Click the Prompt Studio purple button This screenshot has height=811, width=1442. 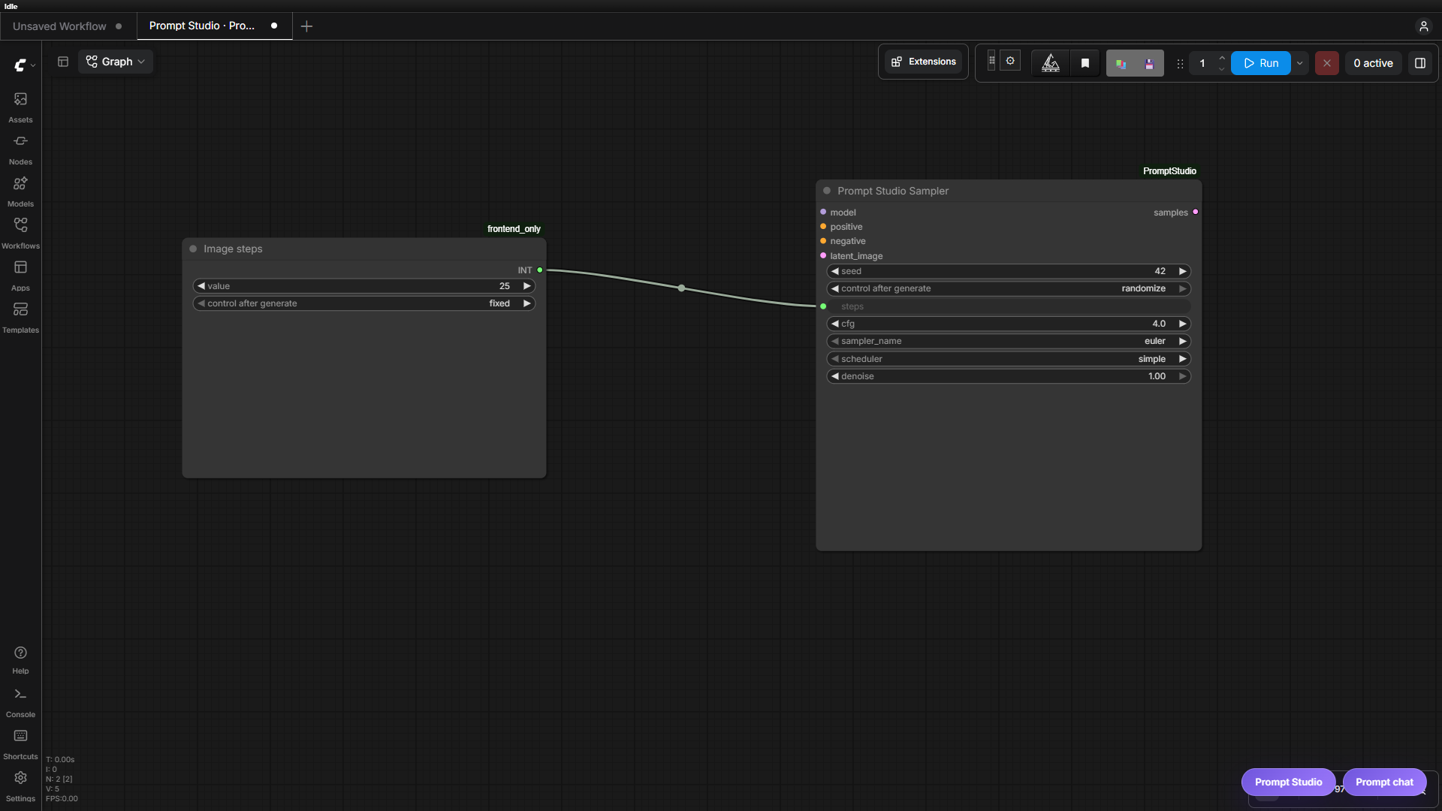[x=1288, y=782]
